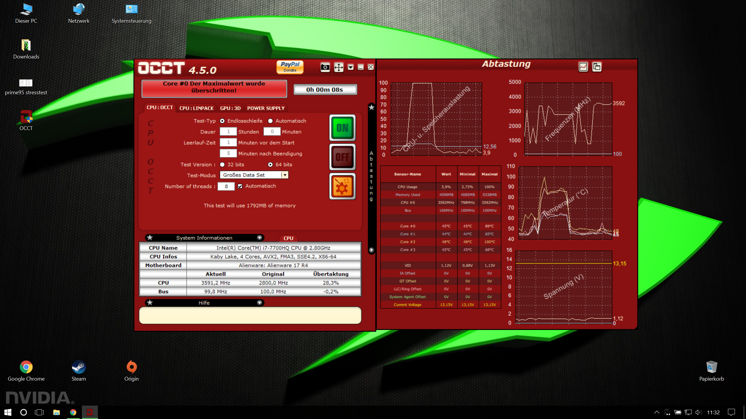Click the arrow icon below Abtastung sidebar
Image resolution: width=746 pixels, height=419 pixels.
click(x=371, y=250)
